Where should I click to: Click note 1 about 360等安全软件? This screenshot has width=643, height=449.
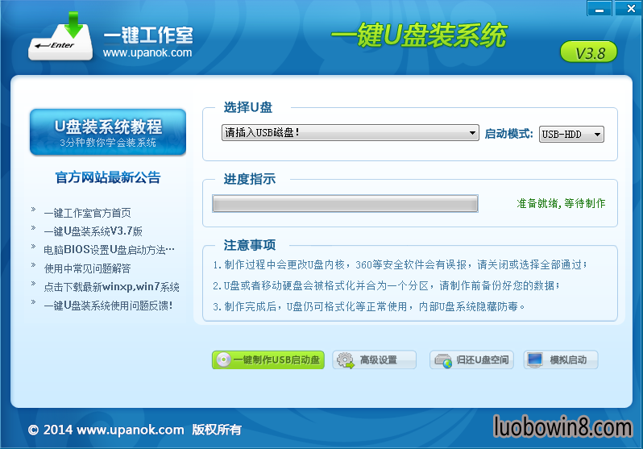(400, 265)
